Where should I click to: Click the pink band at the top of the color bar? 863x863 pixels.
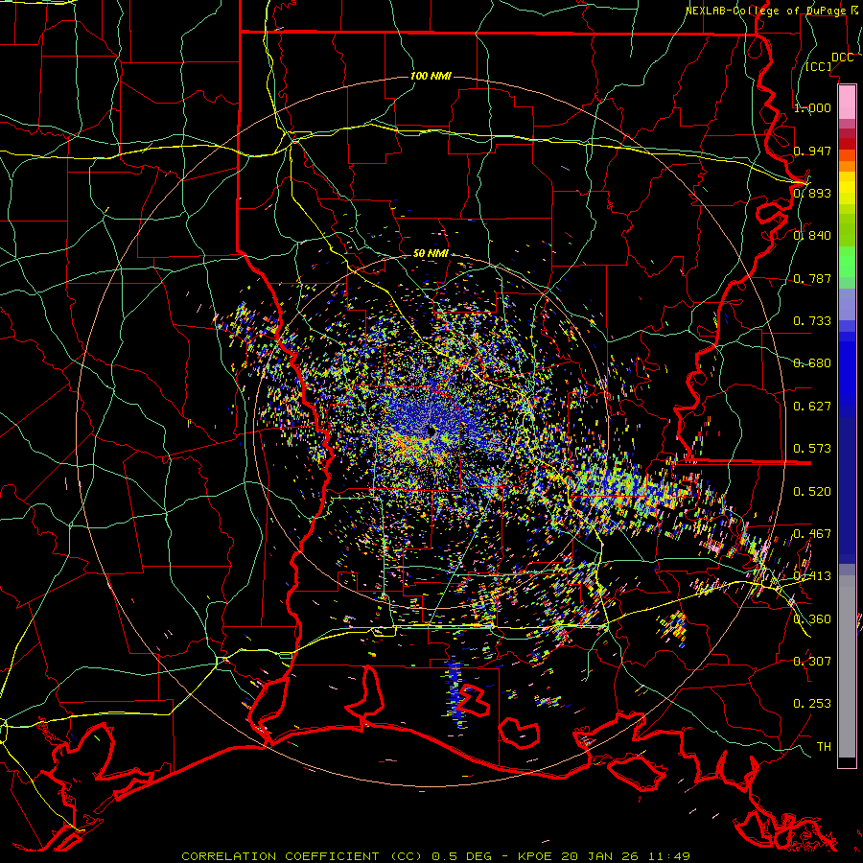(847, 103)
